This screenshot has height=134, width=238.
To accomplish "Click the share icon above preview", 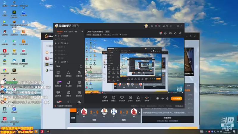I will coord(180,33).
